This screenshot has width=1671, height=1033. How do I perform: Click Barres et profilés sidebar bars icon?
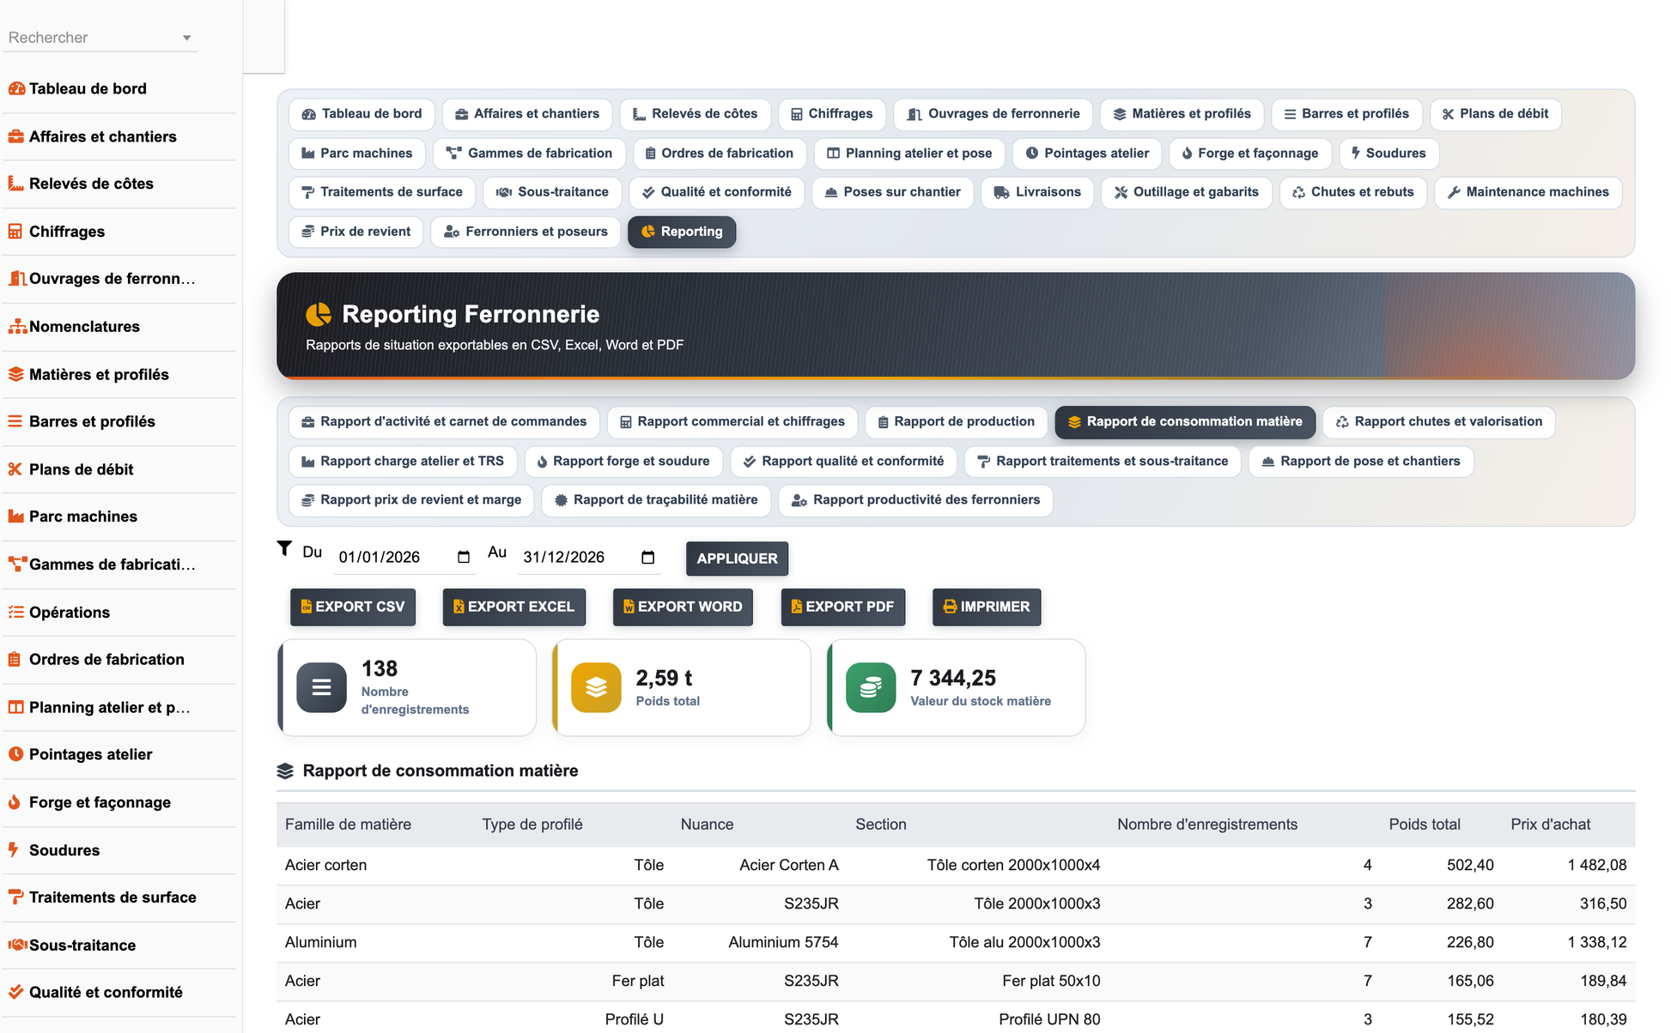click(x=15, y=421)
